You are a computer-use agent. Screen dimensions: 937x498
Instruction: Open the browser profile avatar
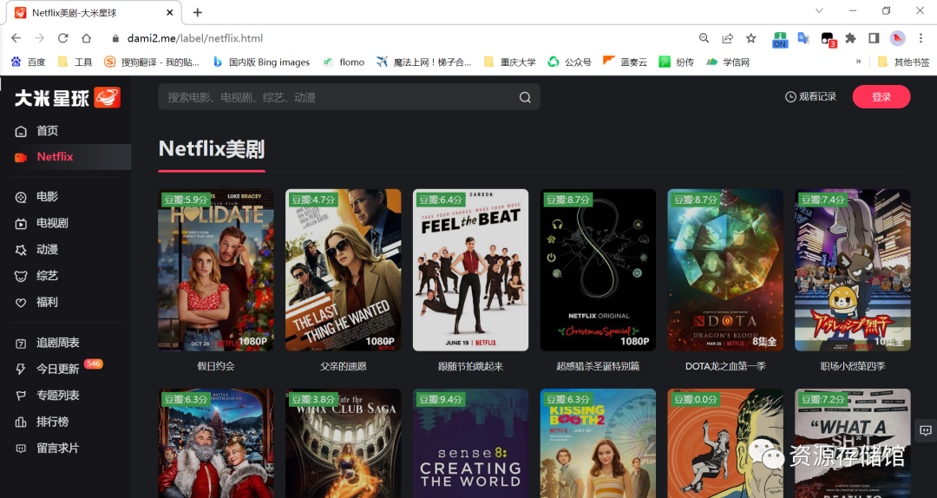897,38
